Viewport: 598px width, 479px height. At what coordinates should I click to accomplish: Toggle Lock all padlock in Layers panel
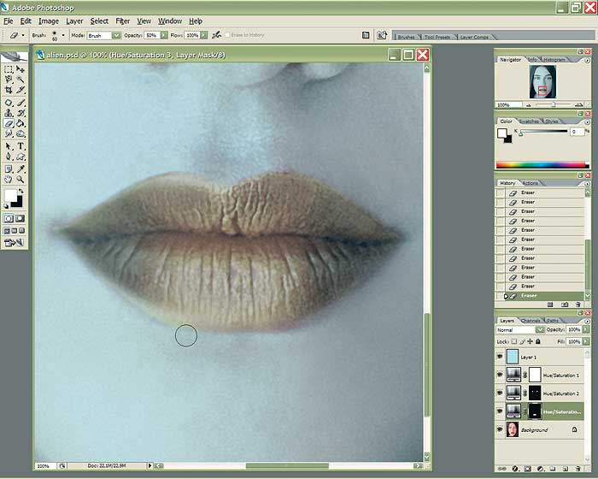point(537,341)
